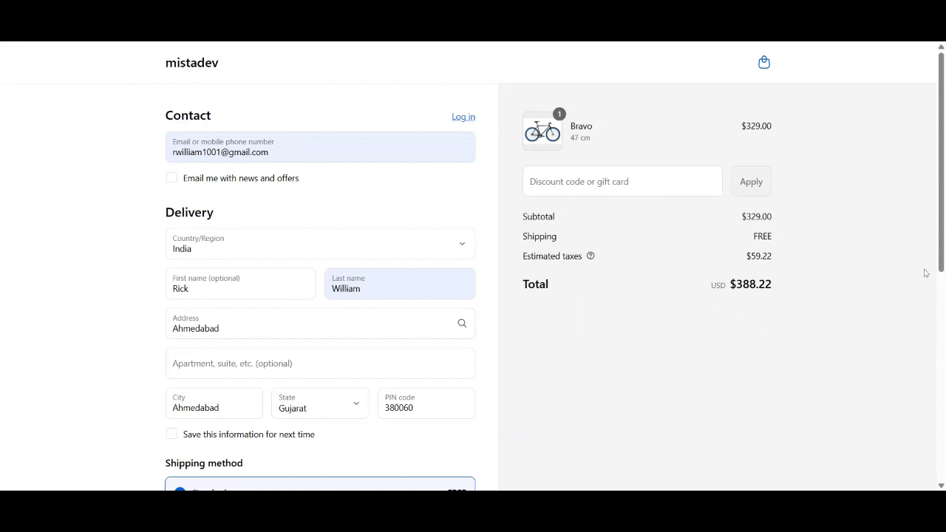The image size is (946, 532).
Task: Click the Discount code or gift card field
Action: click(622, 182)
